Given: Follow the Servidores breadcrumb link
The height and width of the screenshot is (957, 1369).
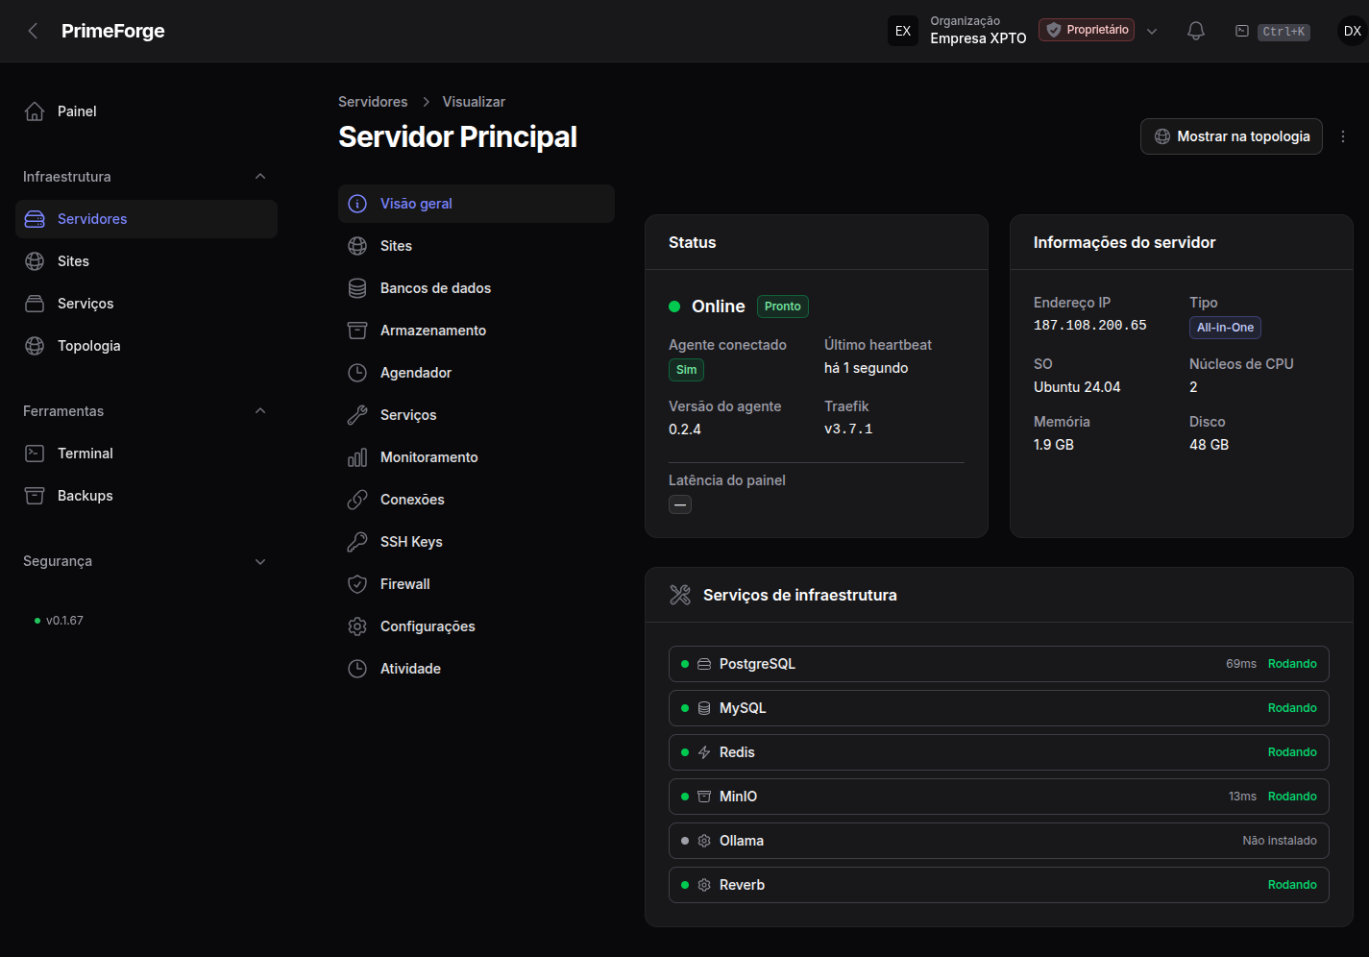Looking at the screenshot, I should [x=373, y=102].
